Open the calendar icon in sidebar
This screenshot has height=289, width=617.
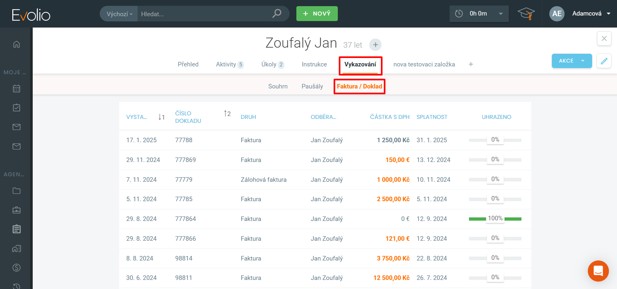point(17,88)
